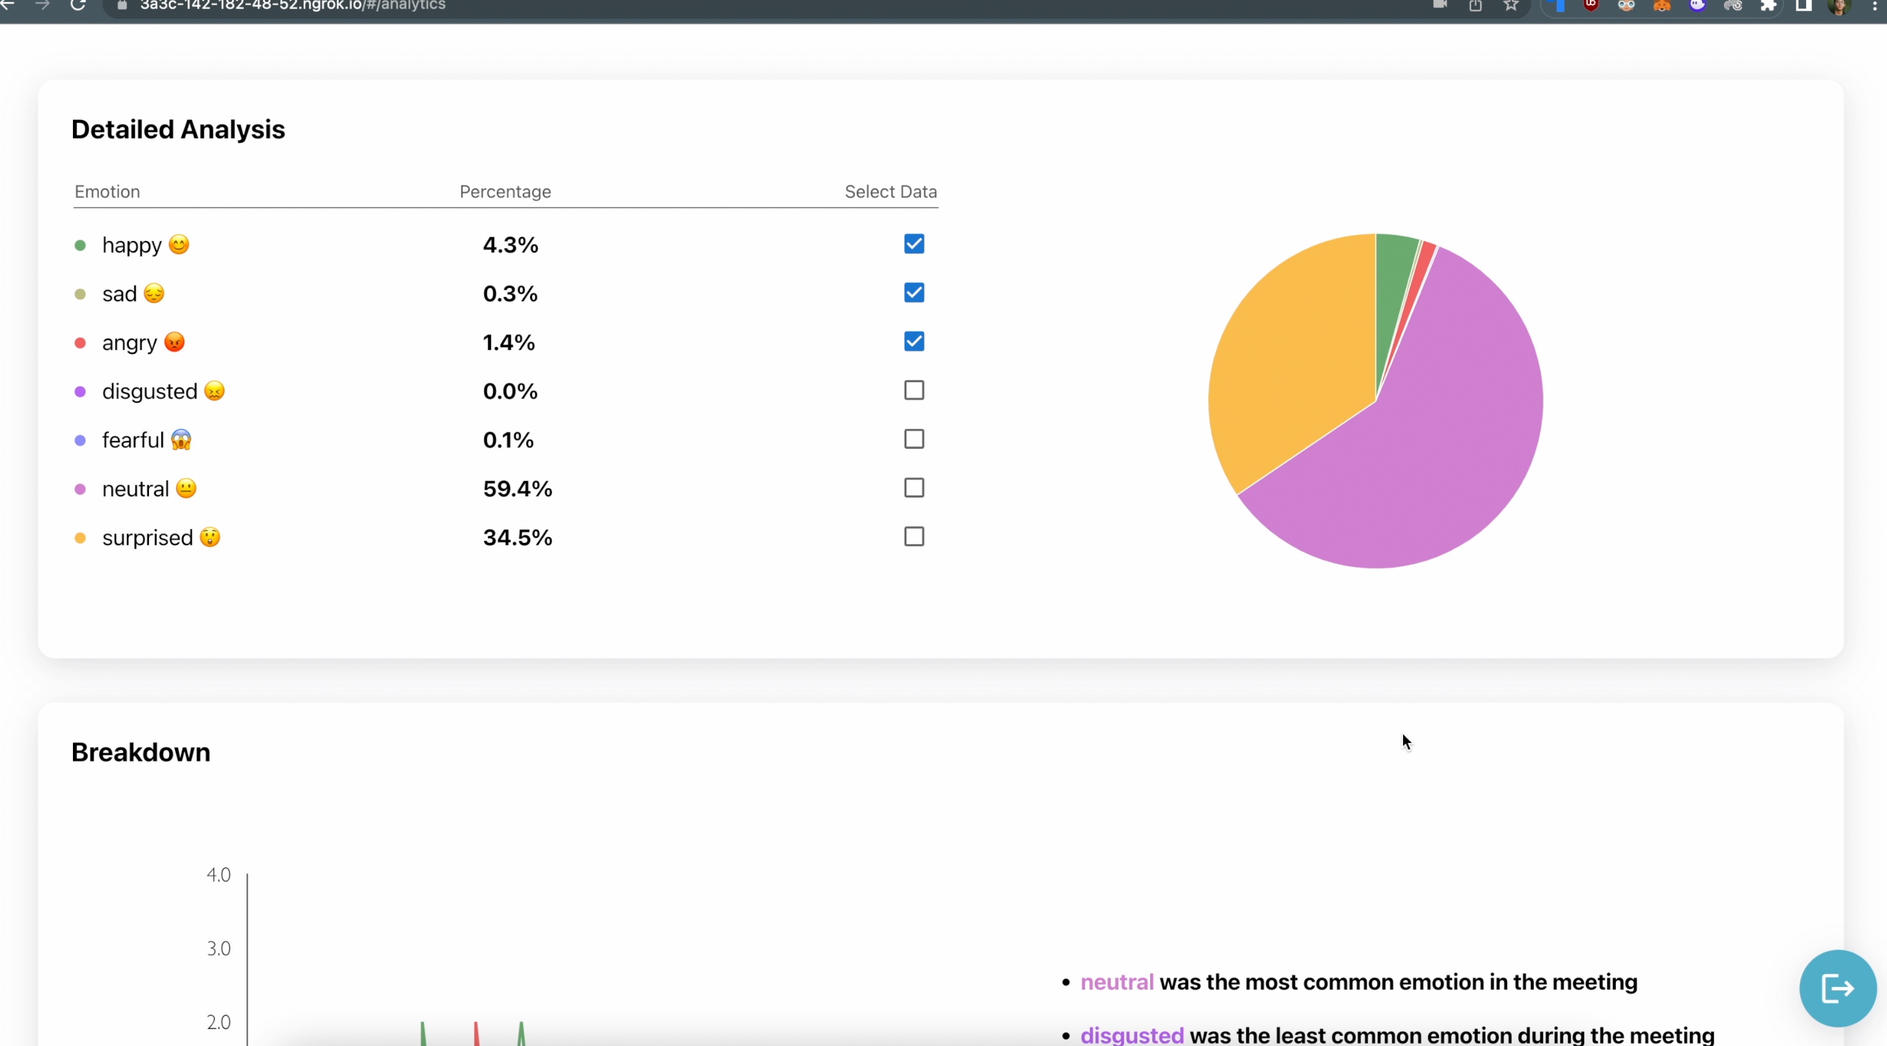
Task: Open the Extensions puzzle menu
Action: pyautogui.click(x=1768, y=6)
